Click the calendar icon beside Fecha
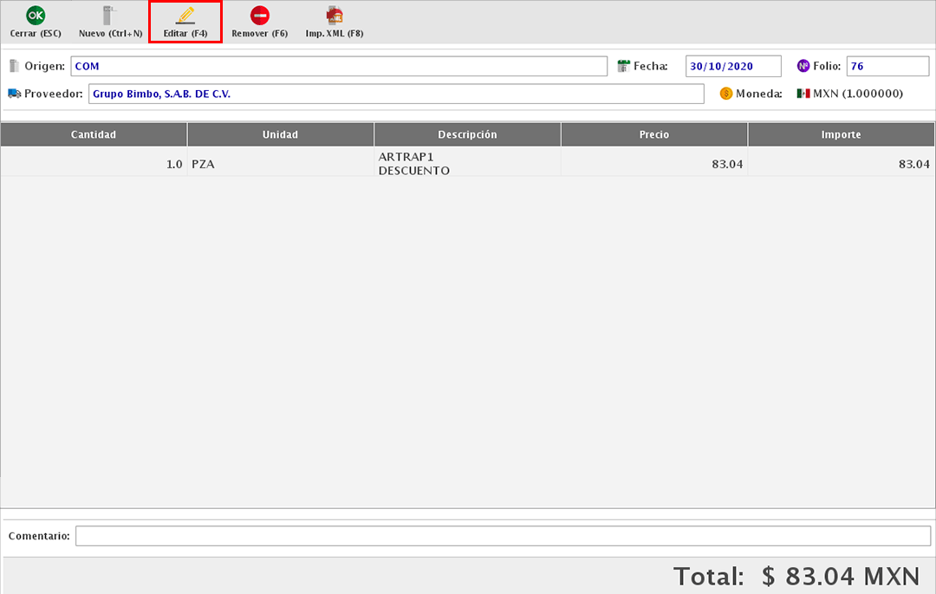This screenshot has width=936, height=594. pos(623,66)
